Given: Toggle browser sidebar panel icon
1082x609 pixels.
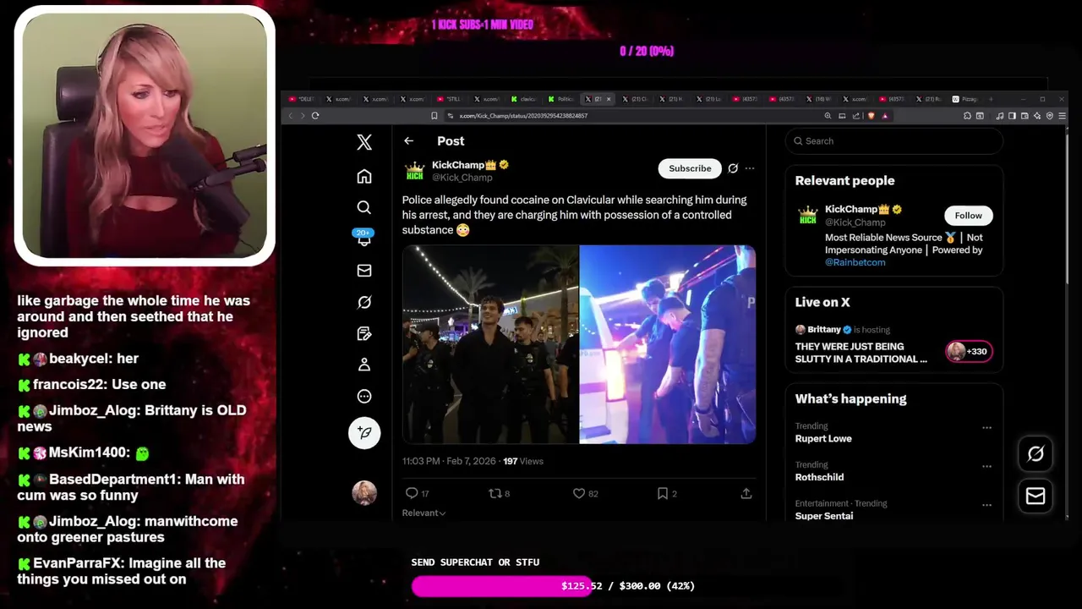Looking at the screenshot, I should point(1012,116).
